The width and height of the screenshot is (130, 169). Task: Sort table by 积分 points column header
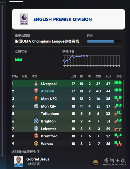pyautogui.click(x=108, y=76)
